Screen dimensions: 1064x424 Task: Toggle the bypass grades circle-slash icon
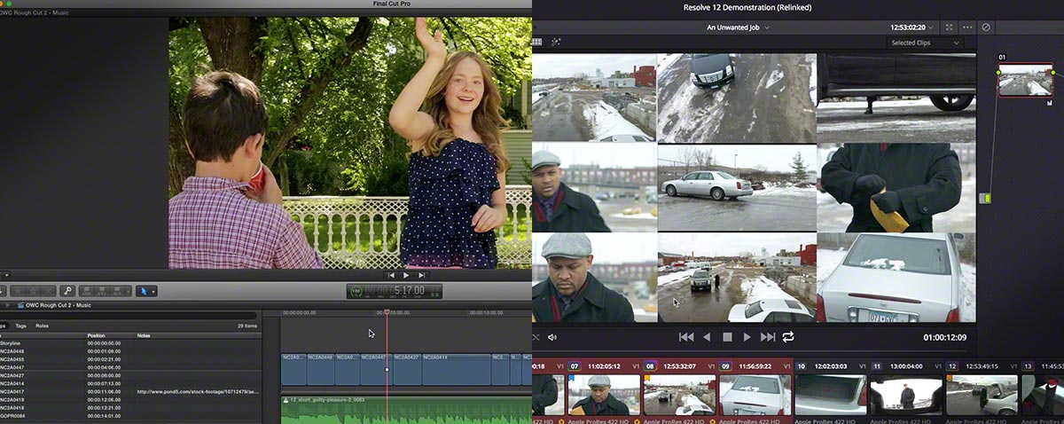(985, 27)
